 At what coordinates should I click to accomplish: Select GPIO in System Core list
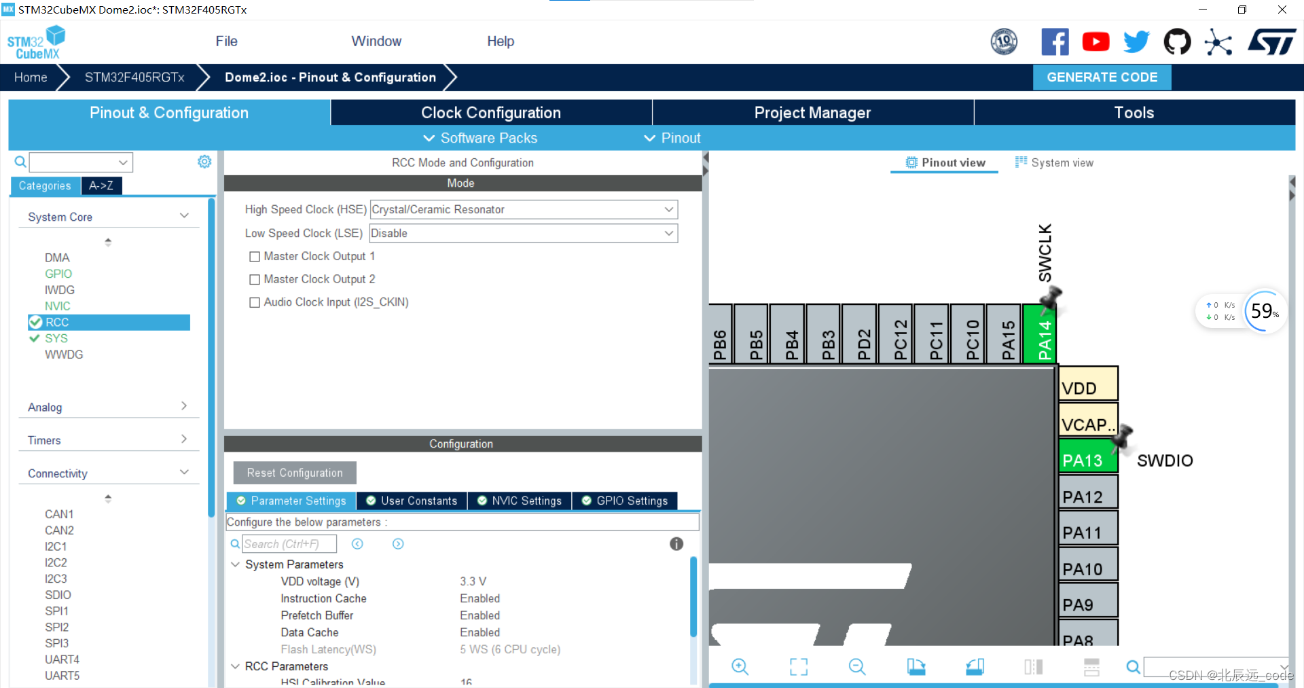point(58,274)
